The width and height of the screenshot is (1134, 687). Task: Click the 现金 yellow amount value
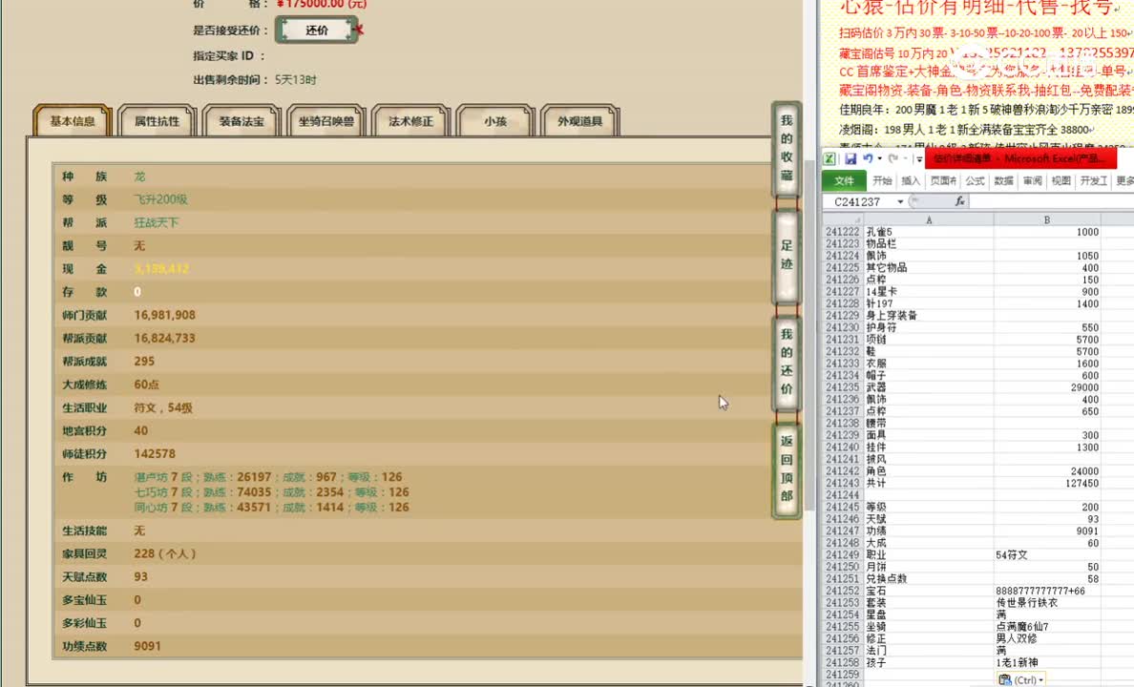(162, 269)
